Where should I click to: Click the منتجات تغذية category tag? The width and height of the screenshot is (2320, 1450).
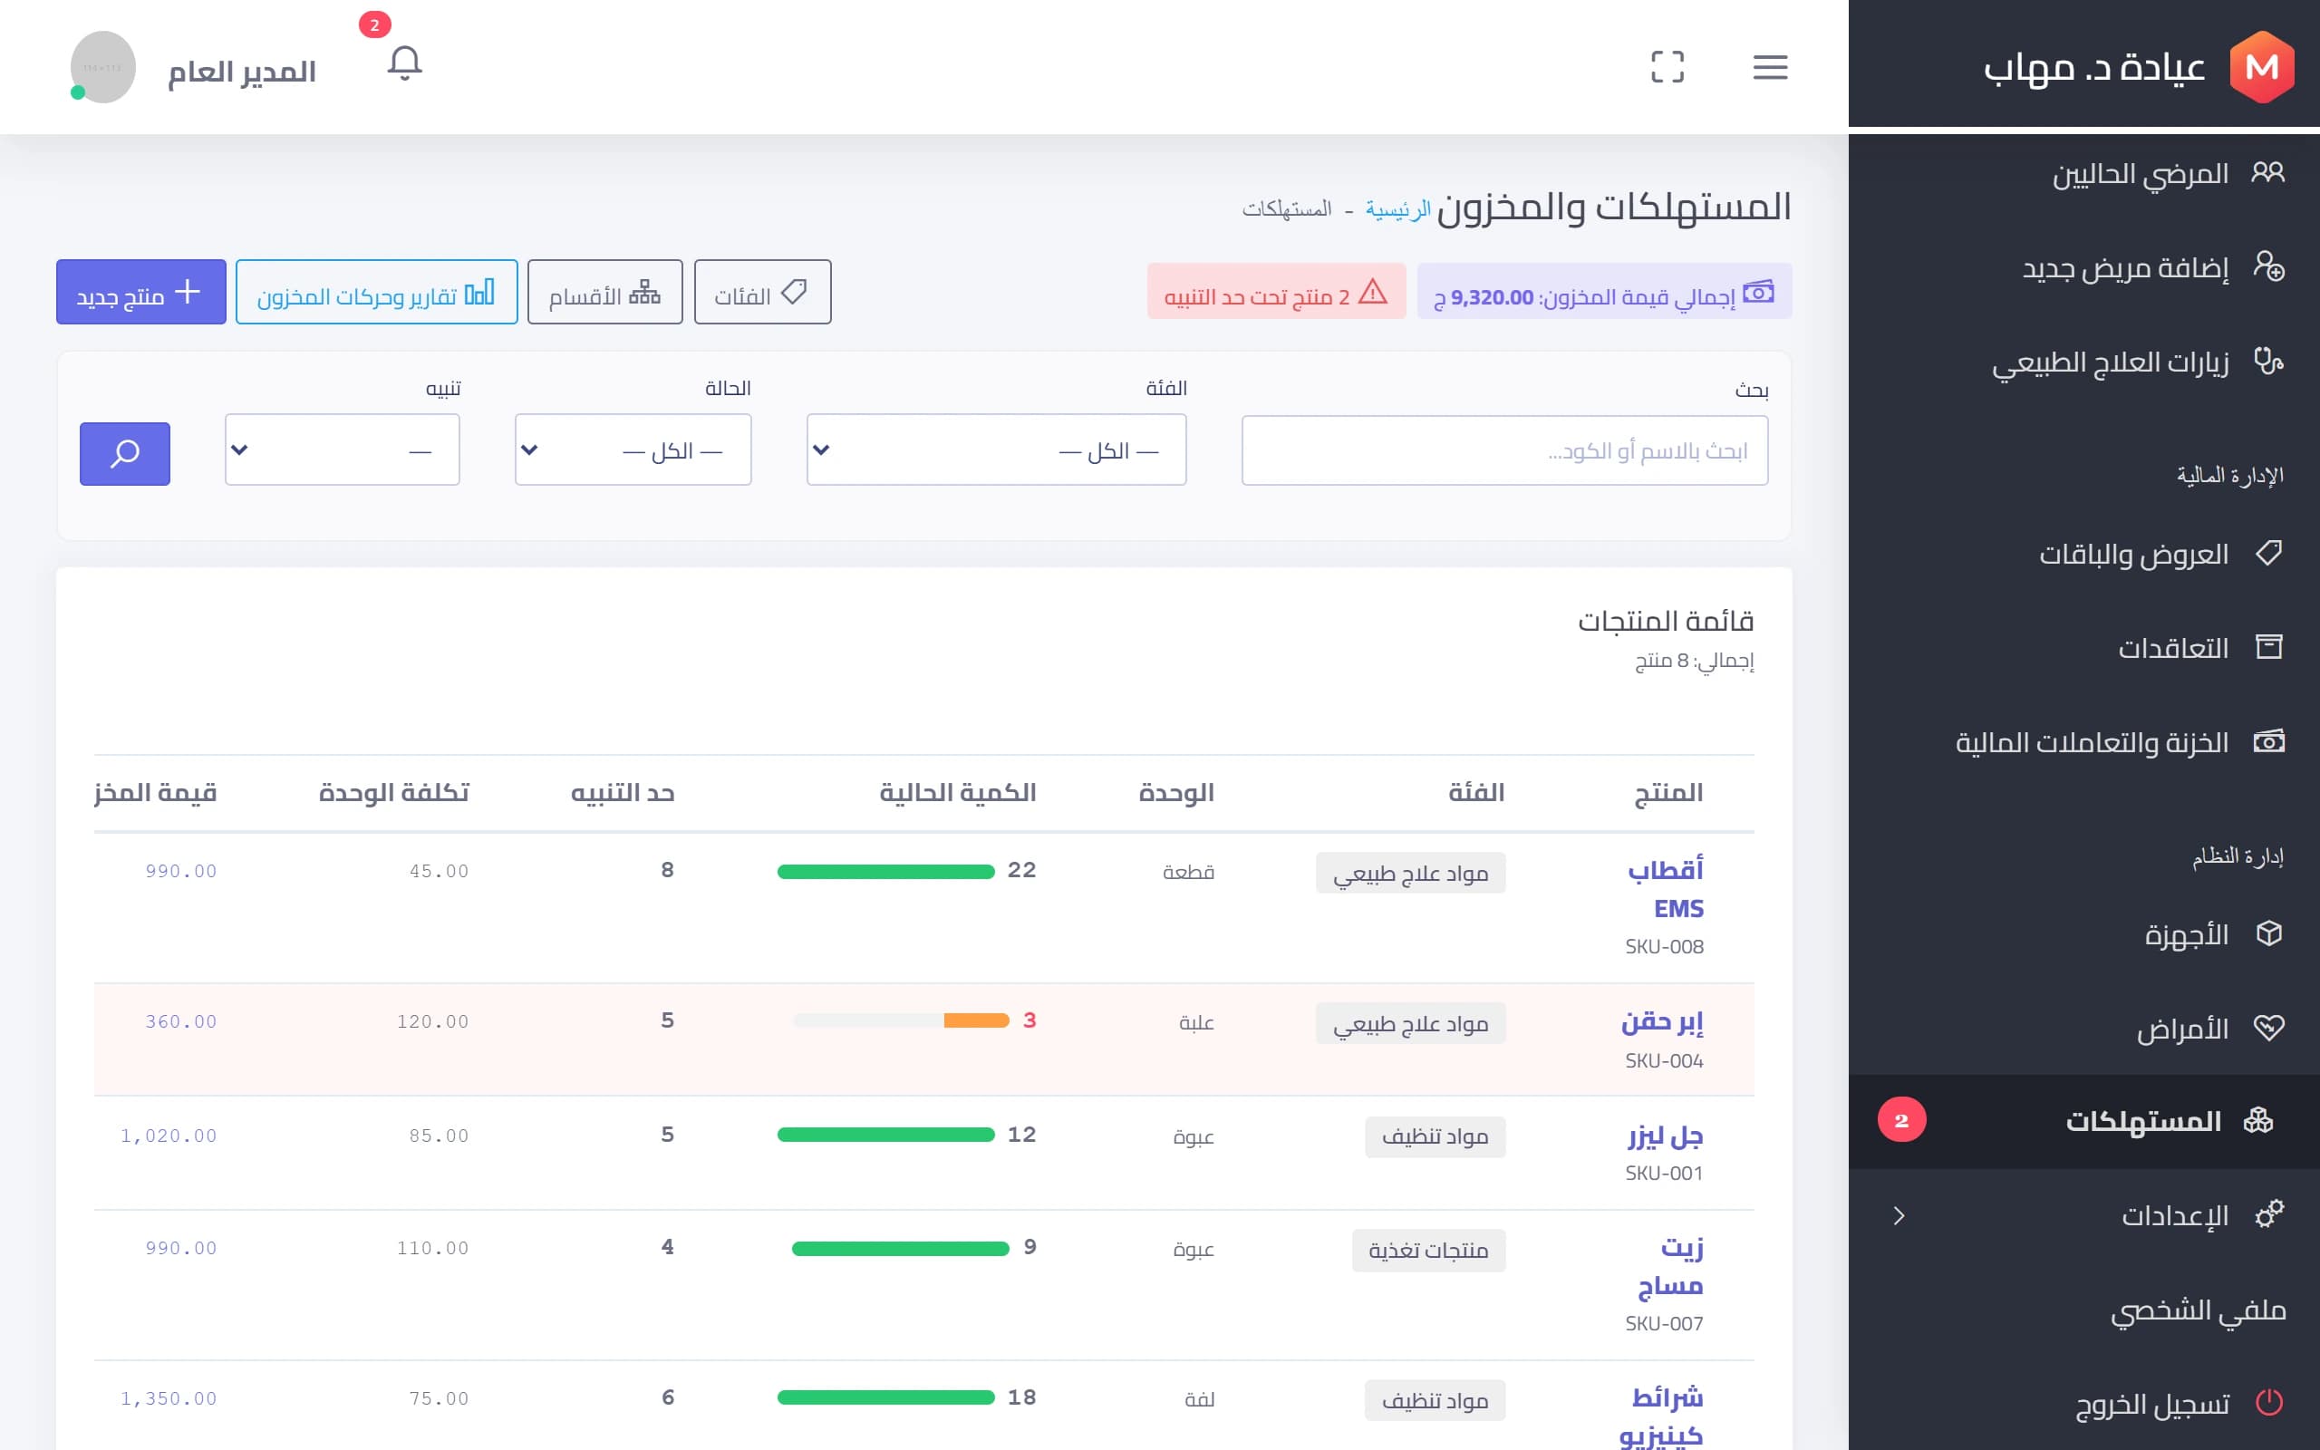click(1428, 1251)
